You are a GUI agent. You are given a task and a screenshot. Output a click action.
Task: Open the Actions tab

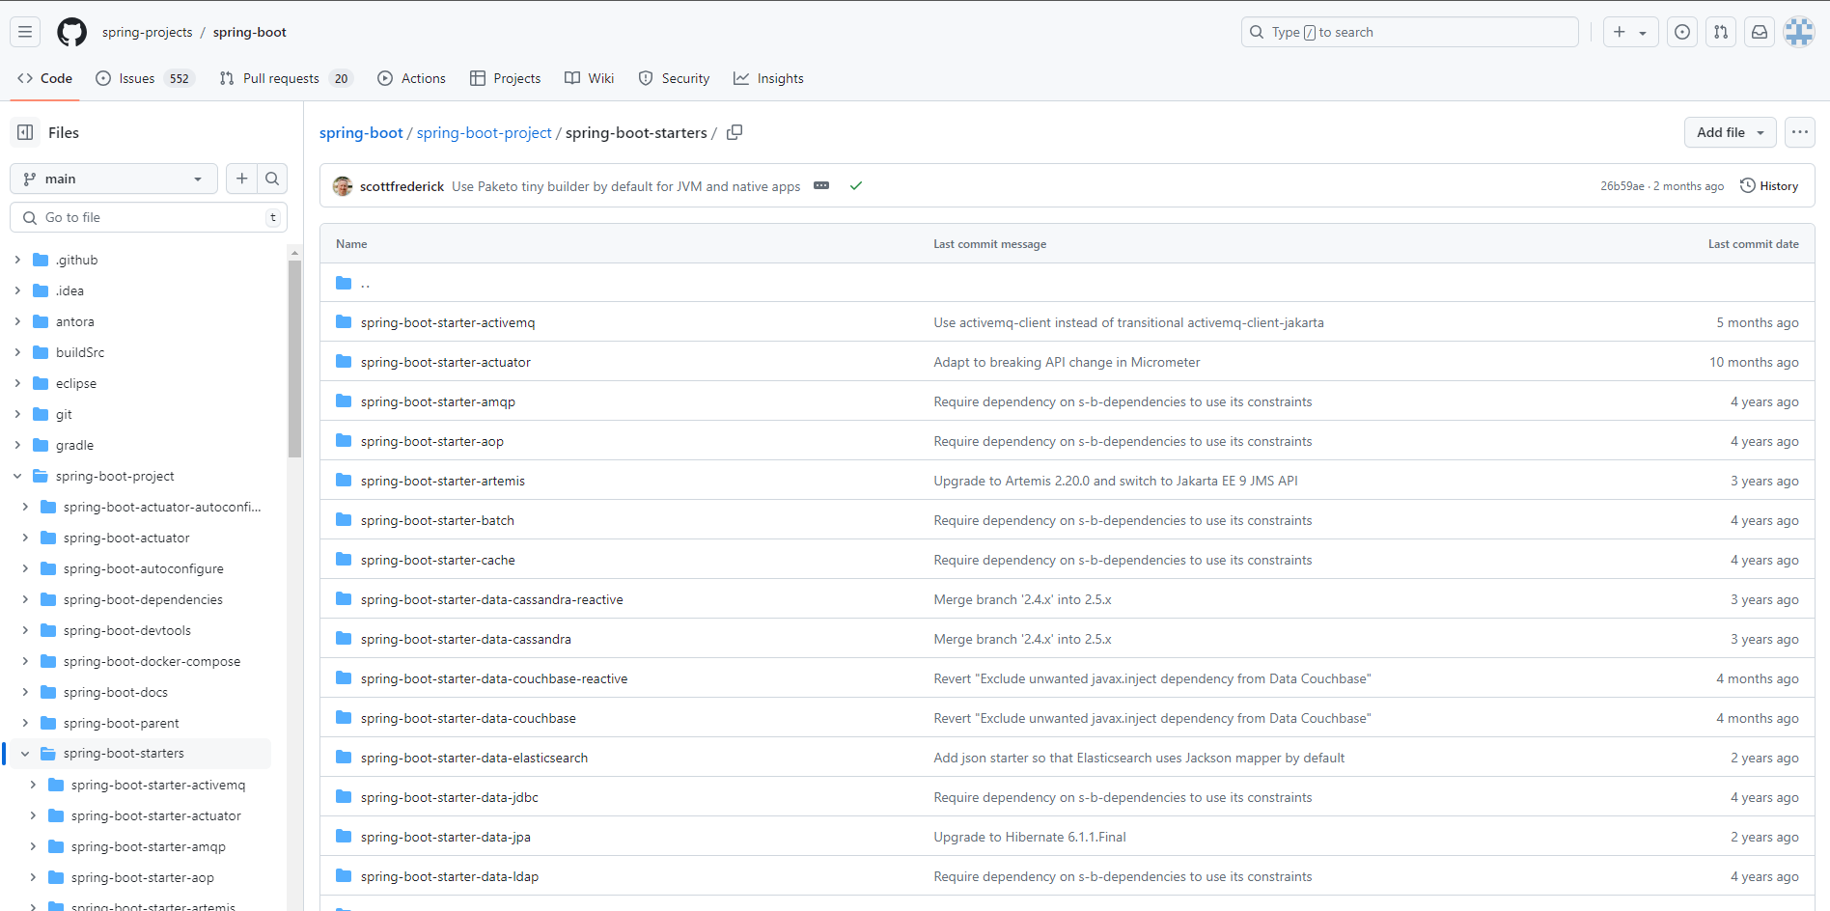coord(412,78)
